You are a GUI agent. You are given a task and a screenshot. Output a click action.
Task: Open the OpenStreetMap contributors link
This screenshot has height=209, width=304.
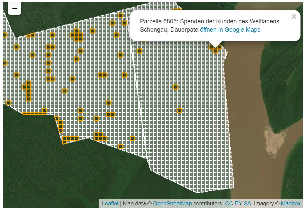[x=172, y=203]
